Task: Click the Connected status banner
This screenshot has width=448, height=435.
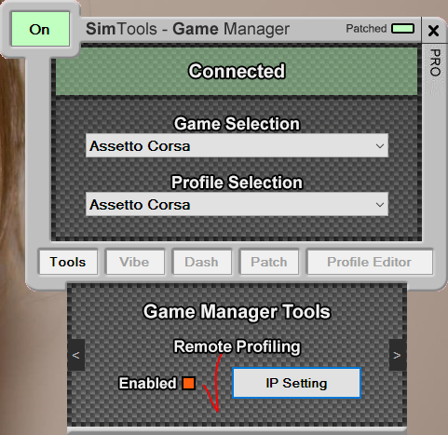Action: [237, 71]
